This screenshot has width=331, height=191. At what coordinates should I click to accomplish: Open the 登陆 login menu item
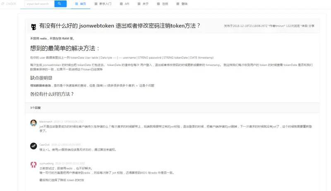pyautogui.click(x=182, y=4)
